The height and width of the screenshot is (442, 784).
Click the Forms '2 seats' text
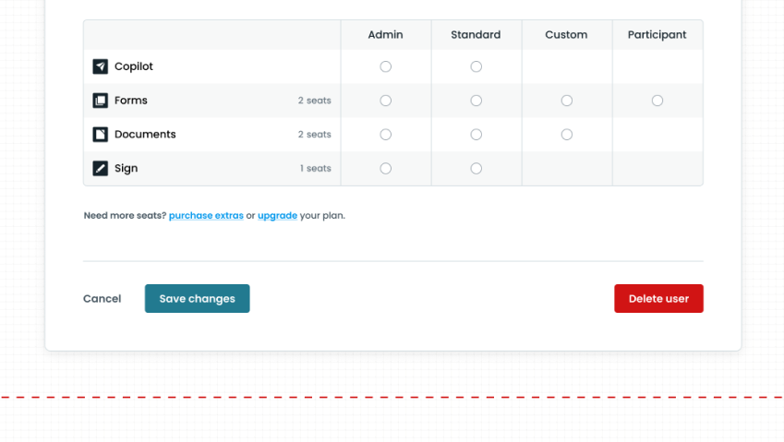(x=315, y=101)
